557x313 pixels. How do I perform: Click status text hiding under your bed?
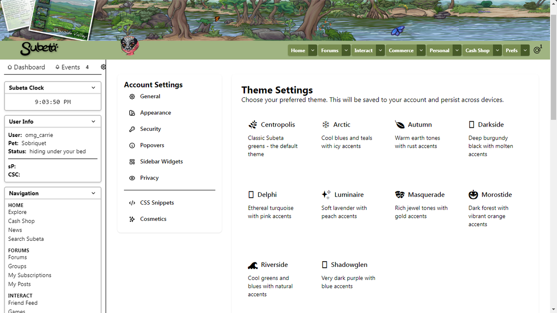coord(57,152)
